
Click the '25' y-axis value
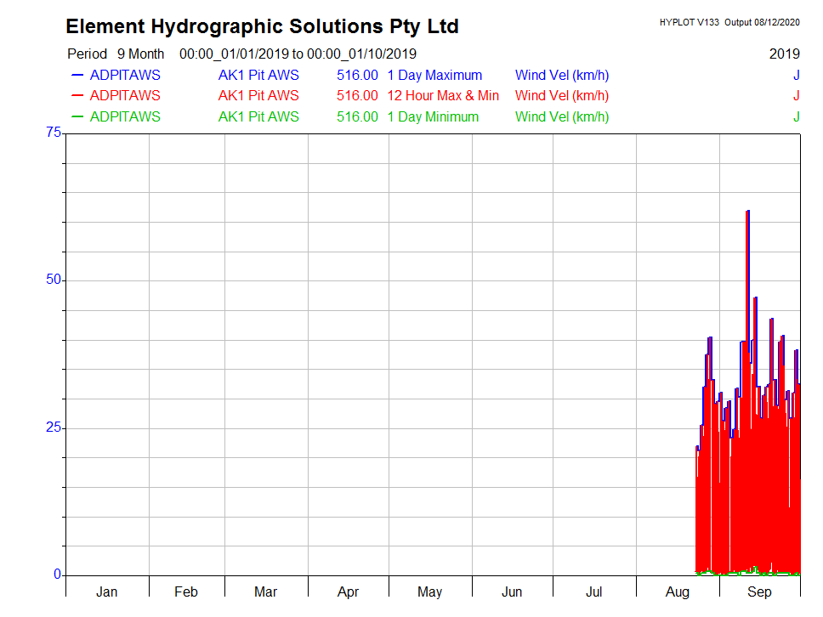pyautogui.click(x=54, y=427)
